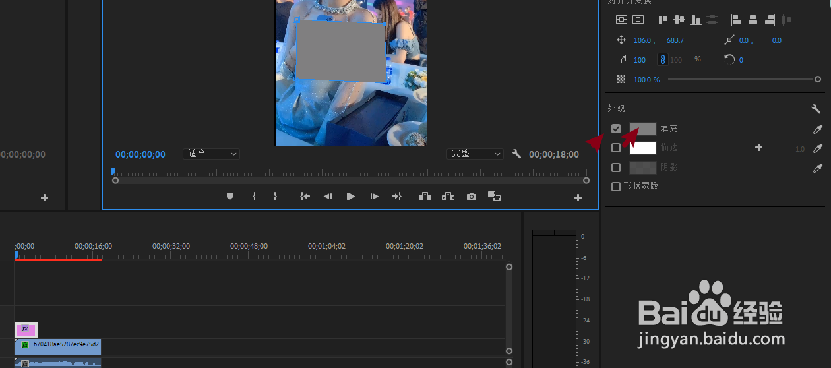Viewport: 831px width, 368px height.
Task: Open the timeline panel menu
Action: click(4, 222)
